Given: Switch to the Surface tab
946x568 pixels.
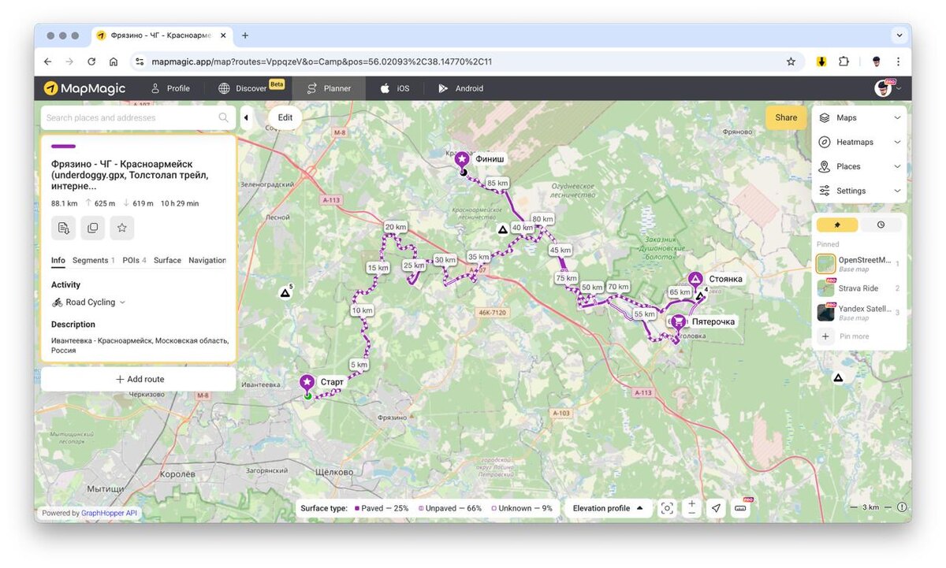Looking at the screenshot, I should point(167,261).
